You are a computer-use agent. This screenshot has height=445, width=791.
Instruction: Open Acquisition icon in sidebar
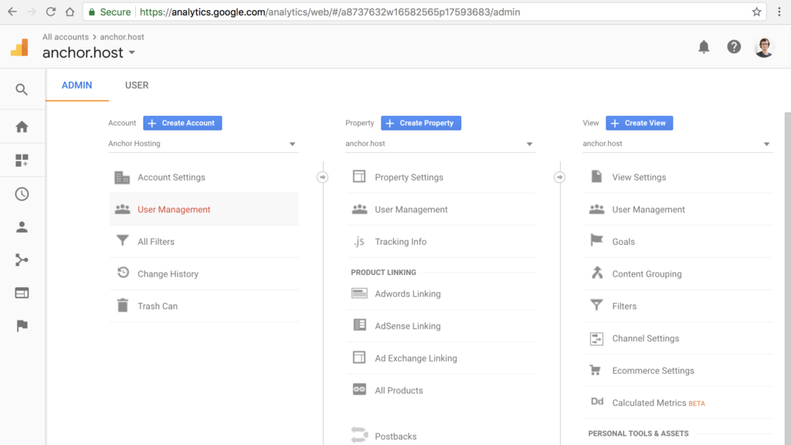point(22,260)
